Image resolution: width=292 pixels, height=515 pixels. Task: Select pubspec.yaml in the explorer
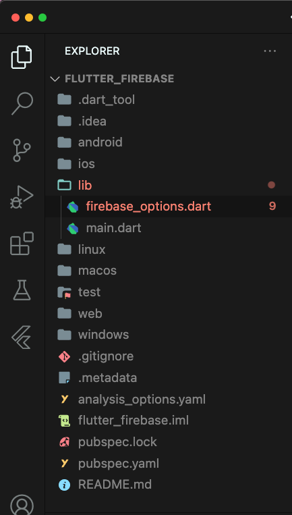(x=168, y=464)
